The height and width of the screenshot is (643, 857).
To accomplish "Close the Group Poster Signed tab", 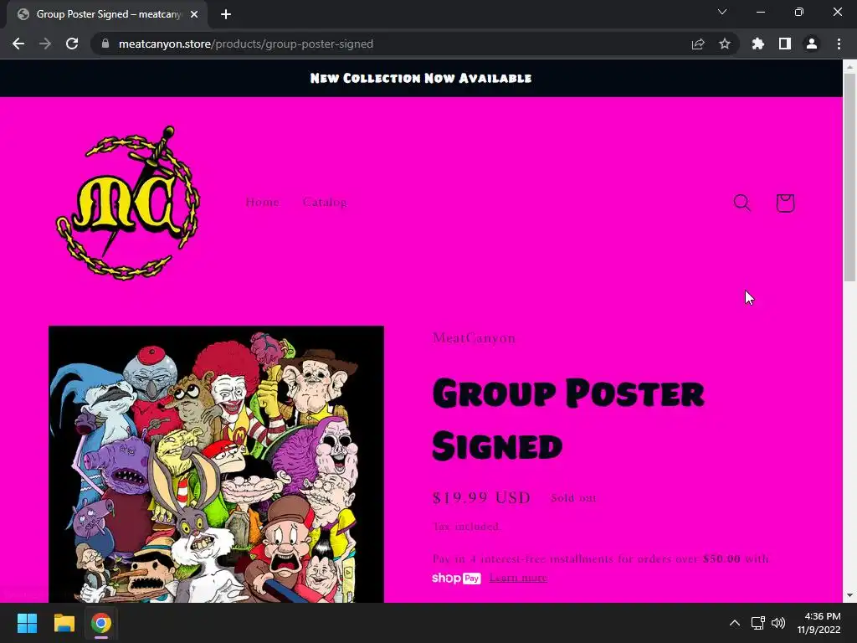I will (x=194, y=14).
